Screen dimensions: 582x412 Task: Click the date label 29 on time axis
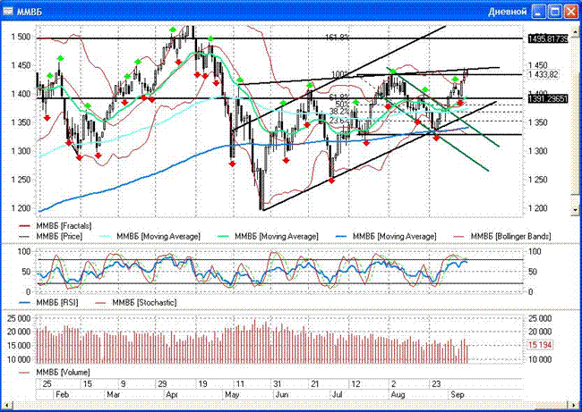coord(162,383)
